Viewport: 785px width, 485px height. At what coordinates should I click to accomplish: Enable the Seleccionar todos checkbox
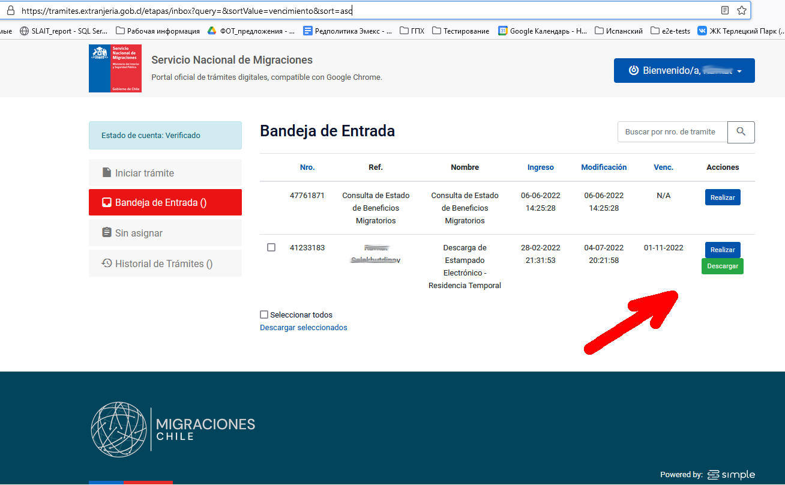(x=264, y=315)
